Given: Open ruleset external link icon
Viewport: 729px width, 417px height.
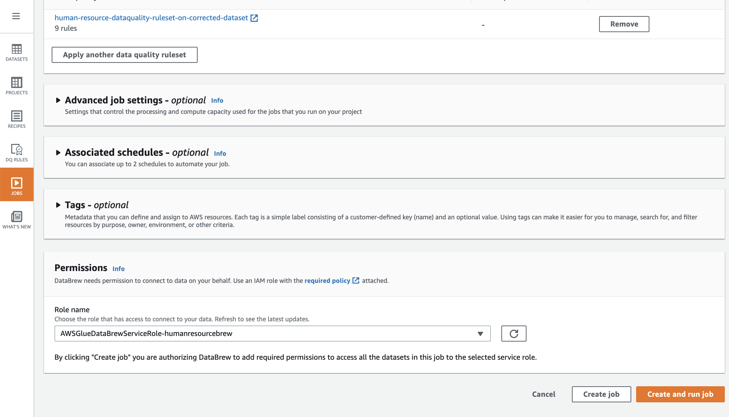Looking at the screenshot, I should pyautogui.click(x=254, y=18).
